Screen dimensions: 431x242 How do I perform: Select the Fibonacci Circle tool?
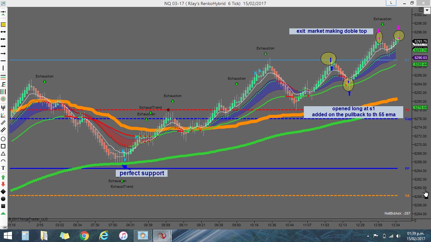[3, 99]
